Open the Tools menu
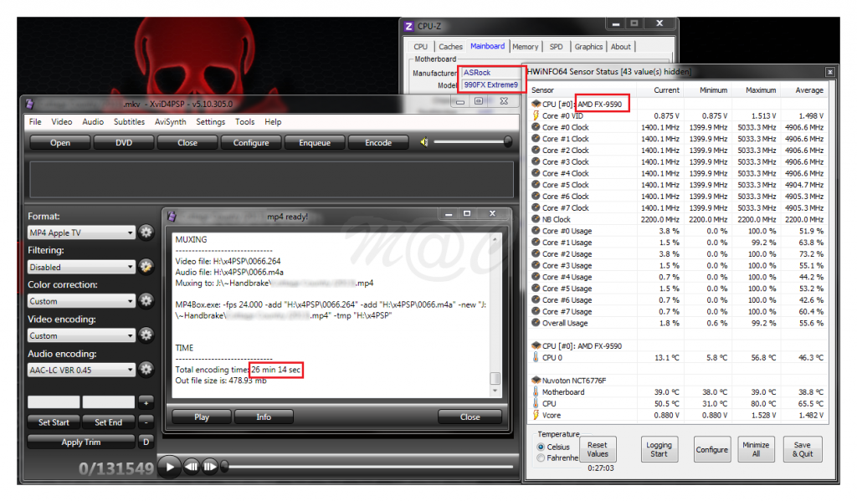This screenshot has width=857, height=501. [x=245, y=122]
